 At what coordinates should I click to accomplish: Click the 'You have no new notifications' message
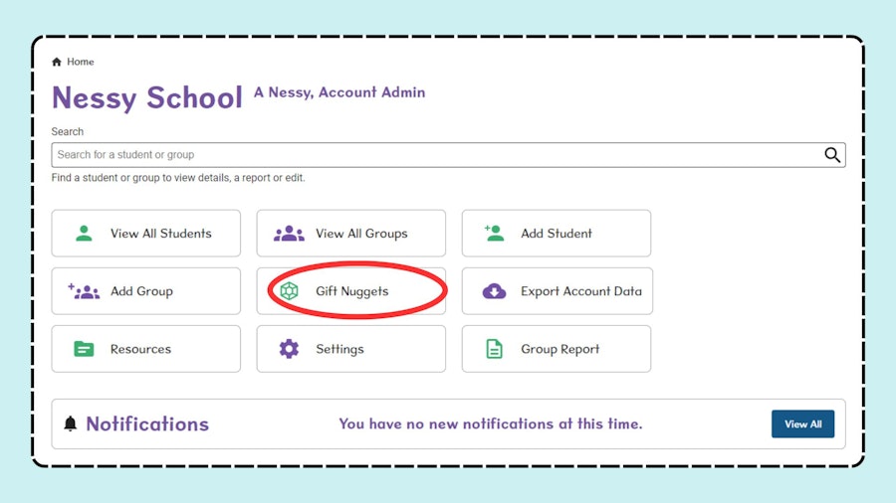tap(490, 423)
